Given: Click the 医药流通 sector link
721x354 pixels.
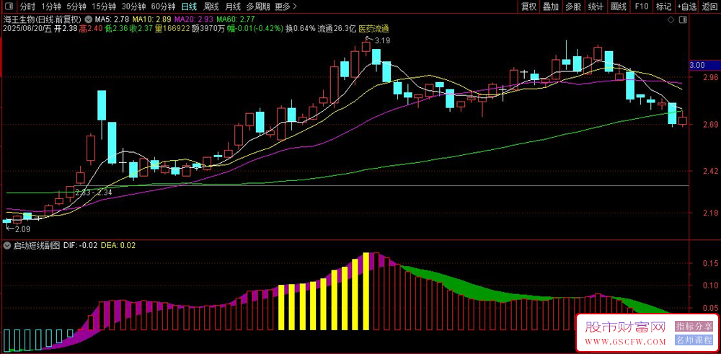Looking at the screenshot, I should (373, 29).
